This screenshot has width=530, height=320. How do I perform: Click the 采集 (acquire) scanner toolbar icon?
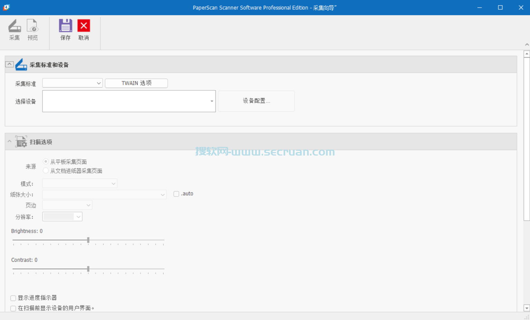[x=15, y=26]
